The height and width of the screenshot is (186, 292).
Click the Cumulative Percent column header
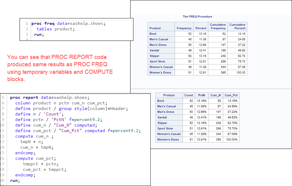click(x=237, y=27)
